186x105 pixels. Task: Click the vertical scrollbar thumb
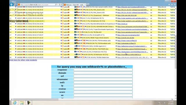[x=176, y=52]
